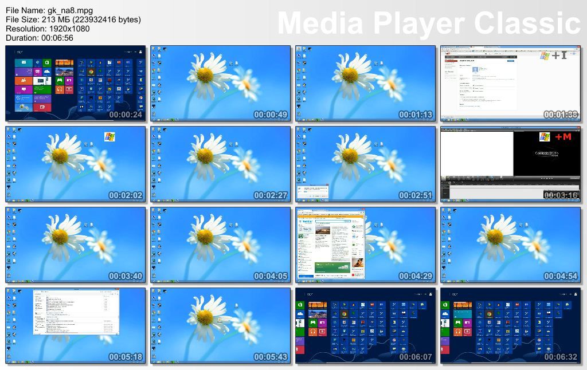This screenshot has width=587, height=370.
Task: Open the desktop thumbnail at 00:05:43
Action: tap(221, 326)
